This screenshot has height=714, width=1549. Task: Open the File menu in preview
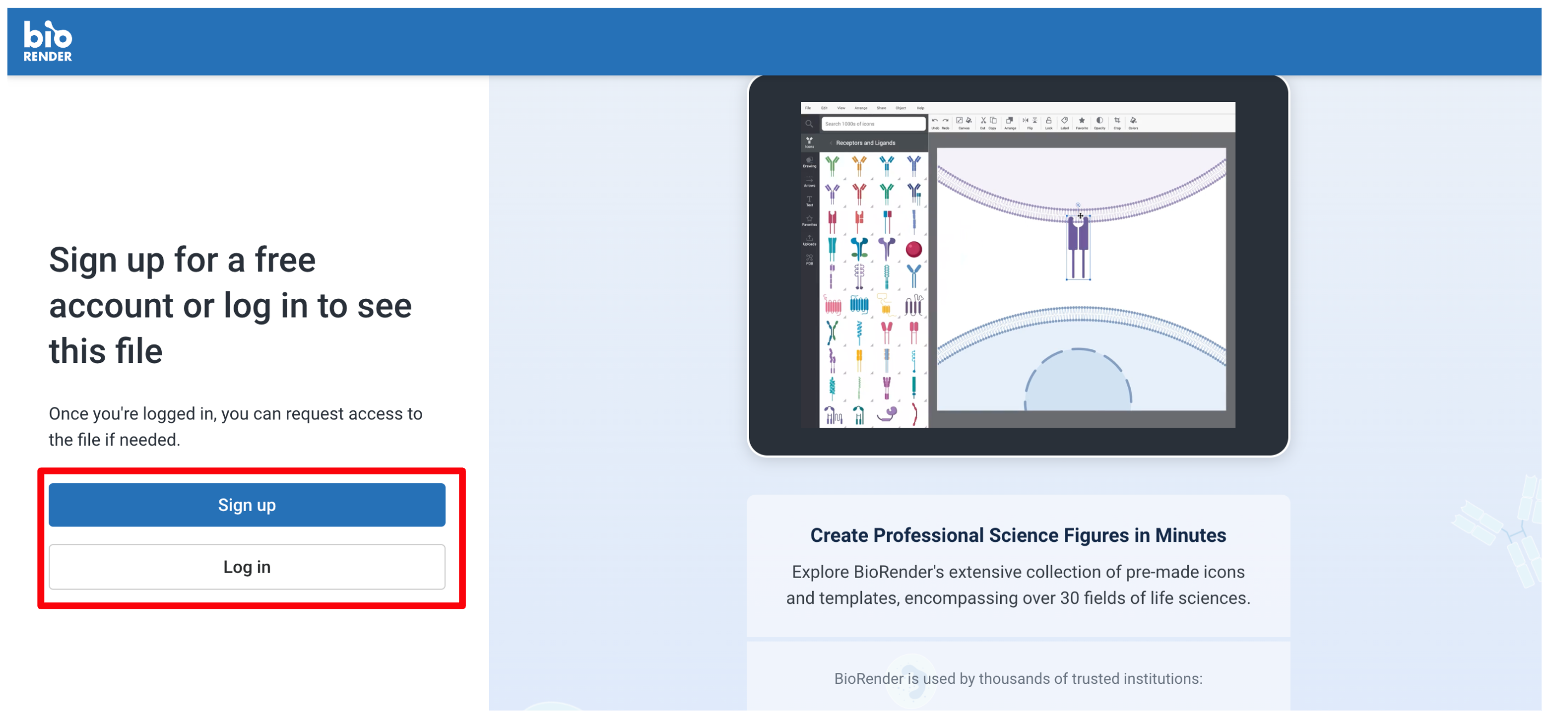click(808, 107)
